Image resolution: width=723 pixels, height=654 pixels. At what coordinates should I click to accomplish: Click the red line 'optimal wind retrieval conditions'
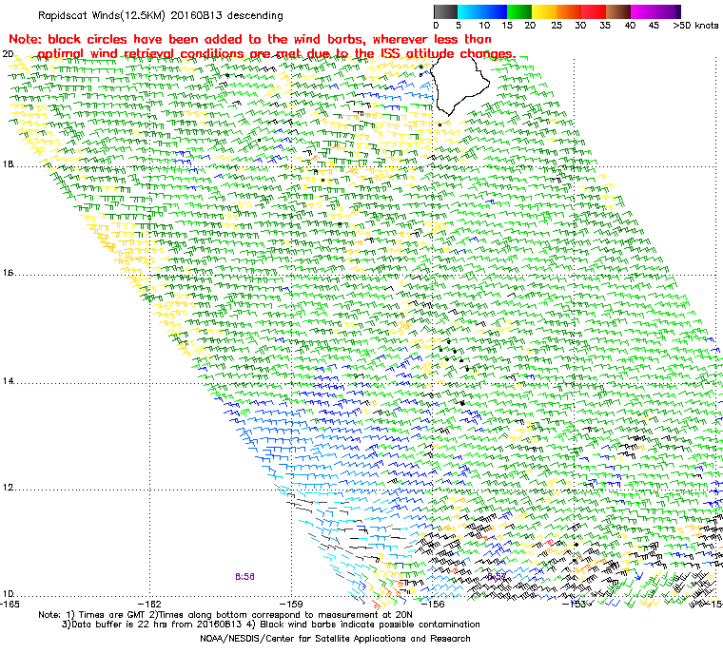[x=276, y=53]
